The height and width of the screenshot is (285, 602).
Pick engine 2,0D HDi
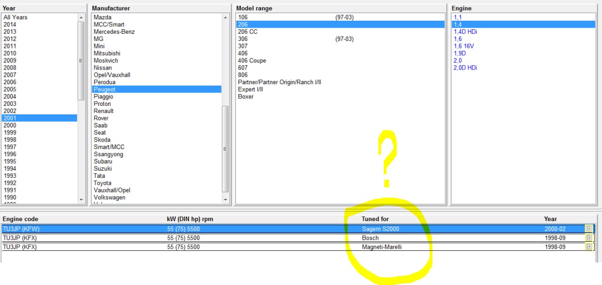(x=465, y=68)
